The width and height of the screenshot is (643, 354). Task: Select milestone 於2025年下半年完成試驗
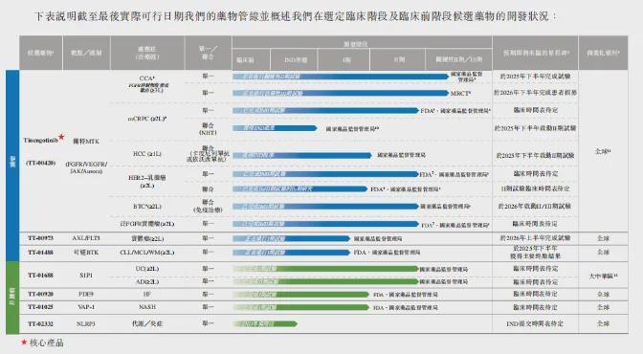point(535,77)
